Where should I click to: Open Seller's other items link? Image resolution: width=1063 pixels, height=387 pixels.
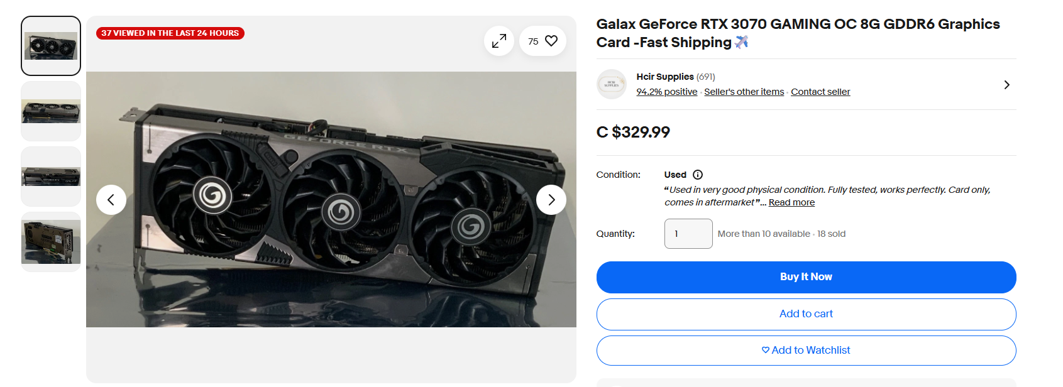(x=744, y=92)
